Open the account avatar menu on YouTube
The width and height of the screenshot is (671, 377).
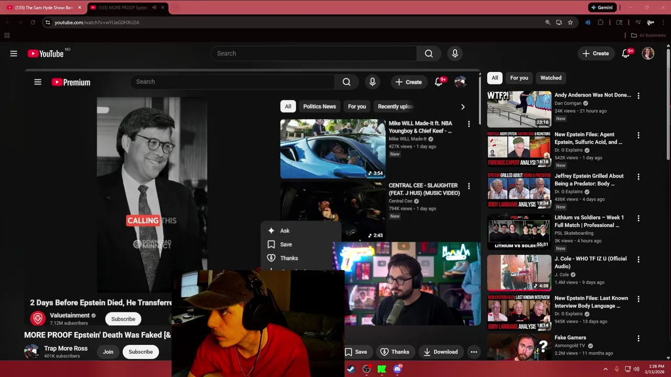tap(648, 53)
